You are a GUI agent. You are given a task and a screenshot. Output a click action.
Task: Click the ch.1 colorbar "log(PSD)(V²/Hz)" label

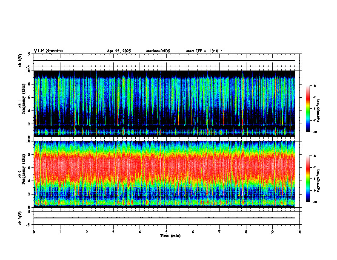319,111
